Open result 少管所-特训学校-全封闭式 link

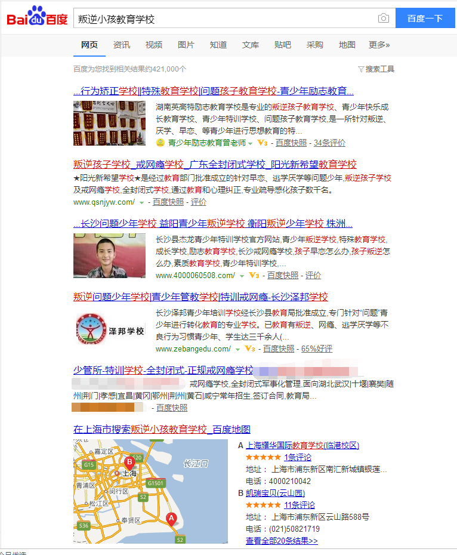pos(163,370)
